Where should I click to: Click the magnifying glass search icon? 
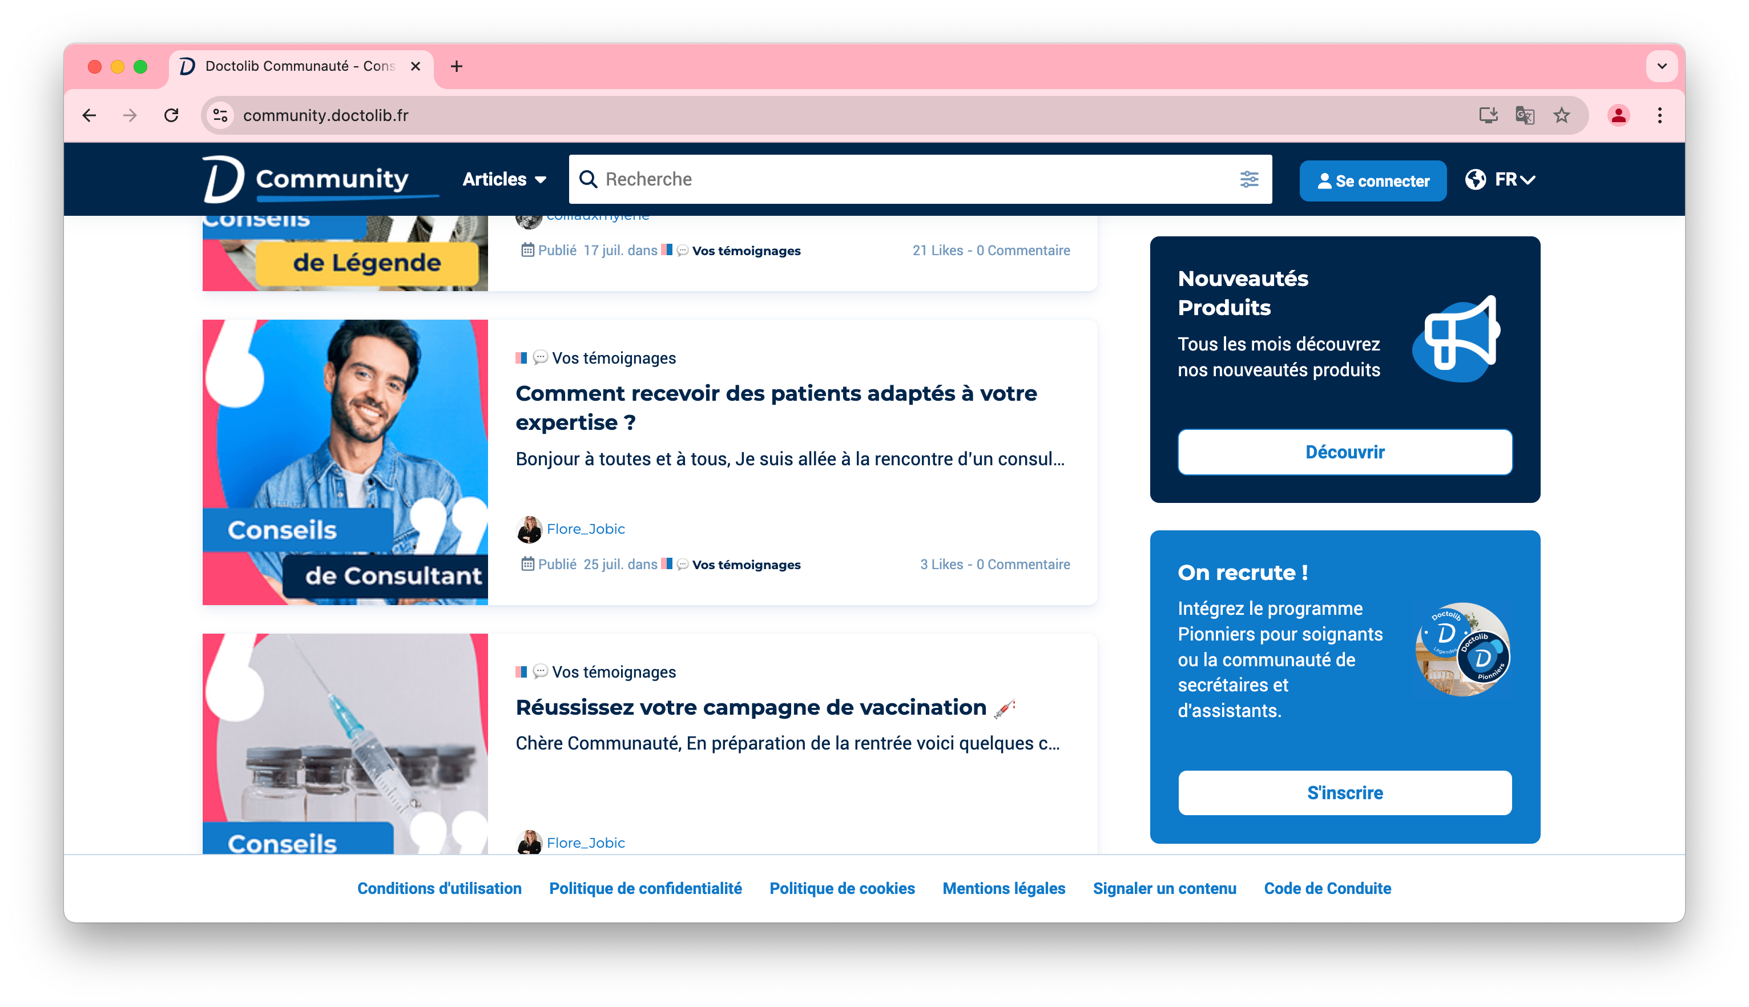click(x=588, y=179)
